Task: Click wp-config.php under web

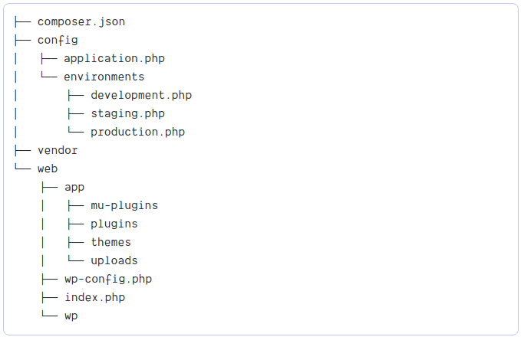Action: (x=108, y=280)
